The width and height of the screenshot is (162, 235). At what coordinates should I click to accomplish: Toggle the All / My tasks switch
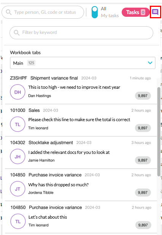click(x=95, y=12)
